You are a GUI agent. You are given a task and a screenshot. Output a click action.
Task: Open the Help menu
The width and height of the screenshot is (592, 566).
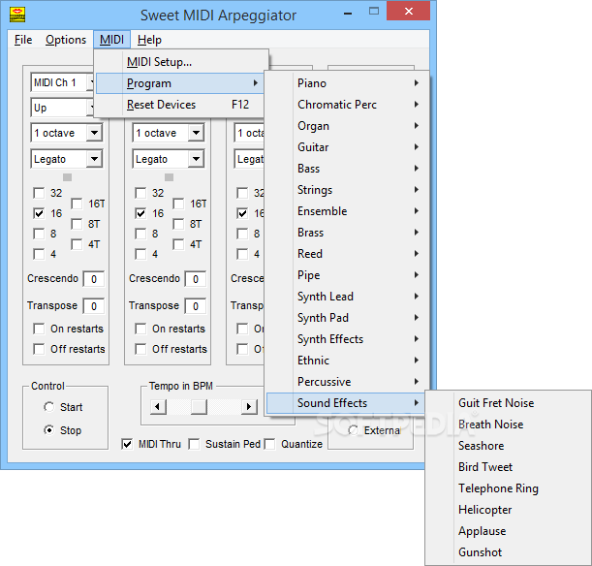pos(149,40)
